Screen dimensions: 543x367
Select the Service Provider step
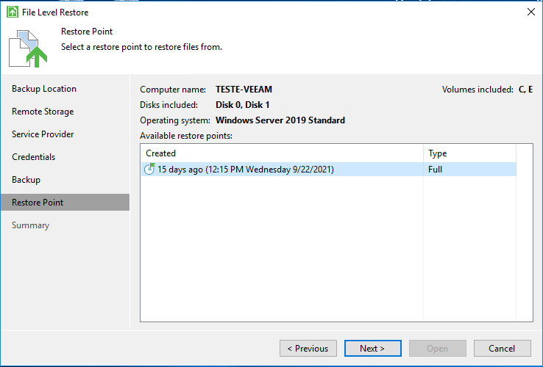click(43, 134)
